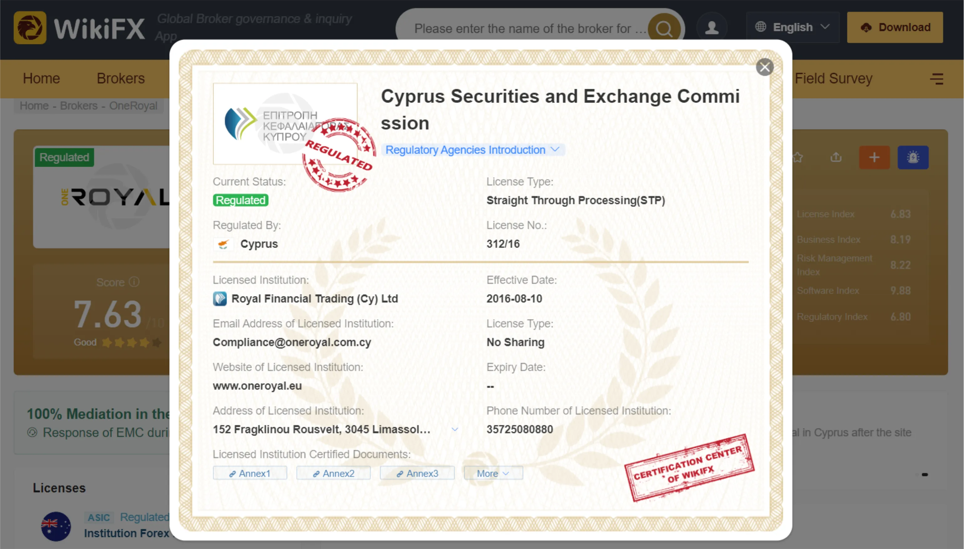Click the Australia flag ASIC icon

(x=56, y=526)
